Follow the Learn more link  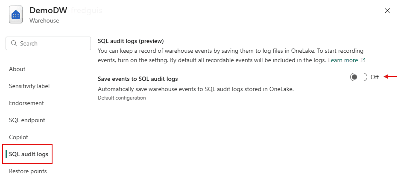click(343, 60)
